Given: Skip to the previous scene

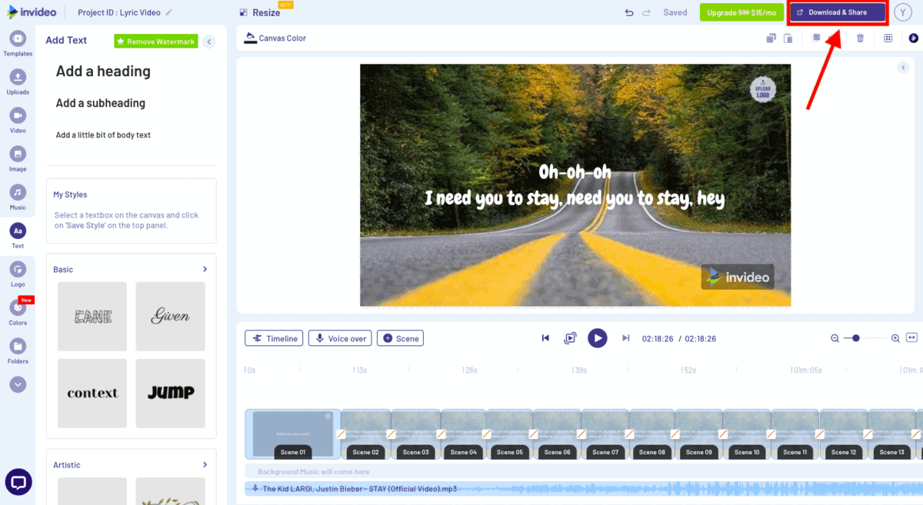Looking at the screenshot, I should [545, 338].
